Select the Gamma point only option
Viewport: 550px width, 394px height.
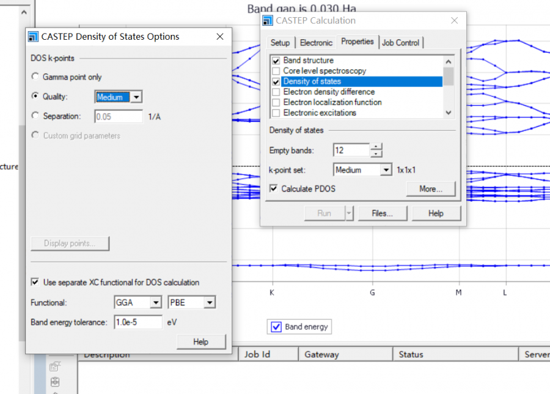click(x=36, y=77)
